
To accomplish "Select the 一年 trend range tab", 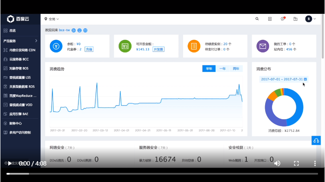I will 223,68.
